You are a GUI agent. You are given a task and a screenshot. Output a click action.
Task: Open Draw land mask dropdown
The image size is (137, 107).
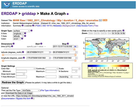point(20,74)
